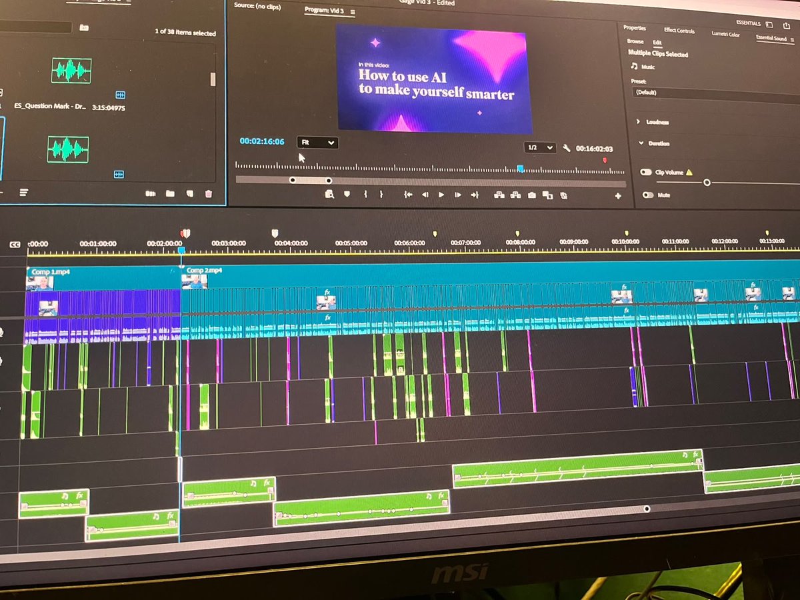Click the Project panel vertical scrollbar
Image resolution: width=800 pixels, height=600 pixels.
pos(213,79)
